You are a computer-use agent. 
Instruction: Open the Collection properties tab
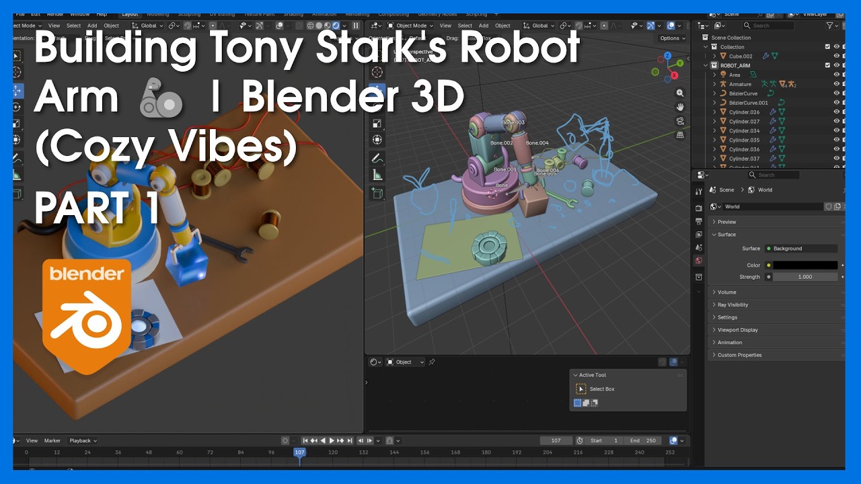(699, 276)
